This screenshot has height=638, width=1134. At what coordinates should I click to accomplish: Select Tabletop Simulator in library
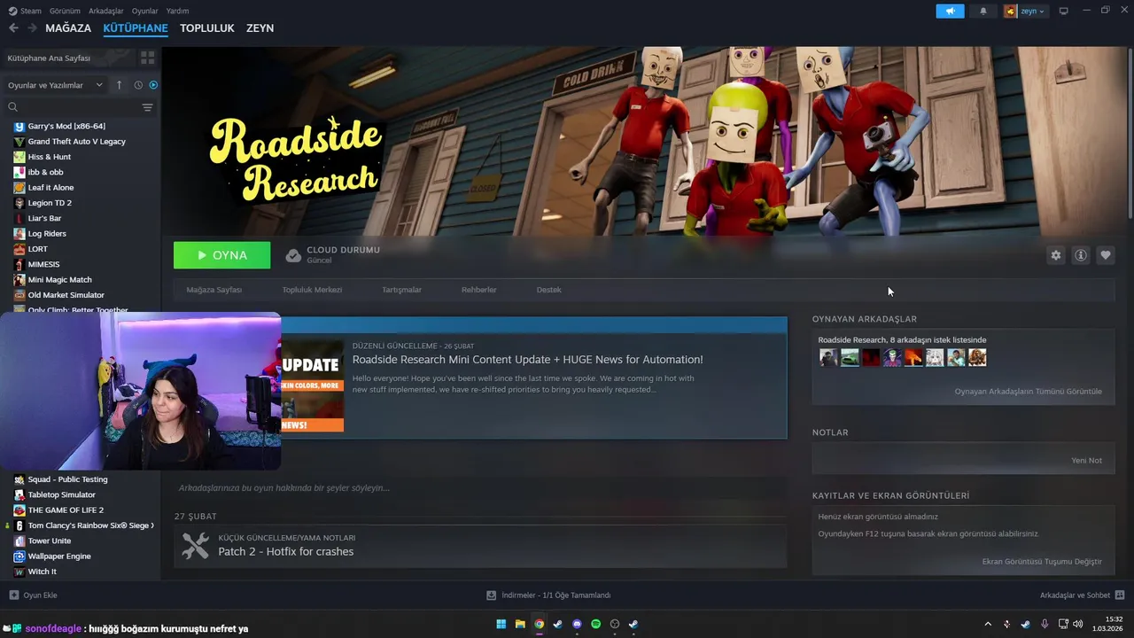click(61, 494)
